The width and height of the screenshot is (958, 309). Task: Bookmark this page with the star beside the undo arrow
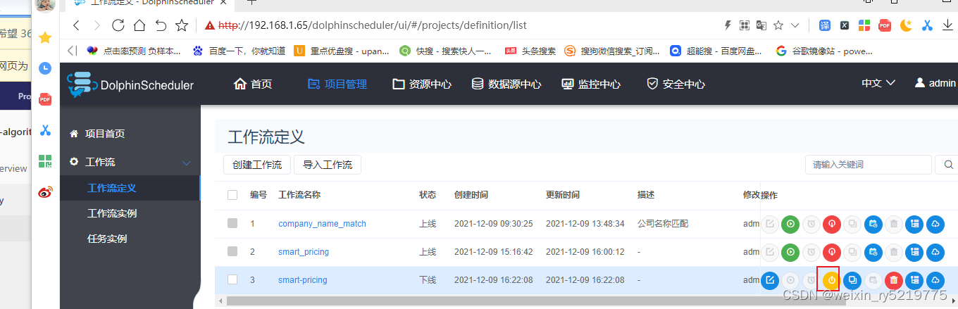pyautogui.click(x=181, y=25)
